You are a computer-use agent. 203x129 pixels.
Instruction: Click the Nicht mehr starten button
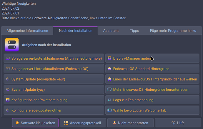point(131,123)
